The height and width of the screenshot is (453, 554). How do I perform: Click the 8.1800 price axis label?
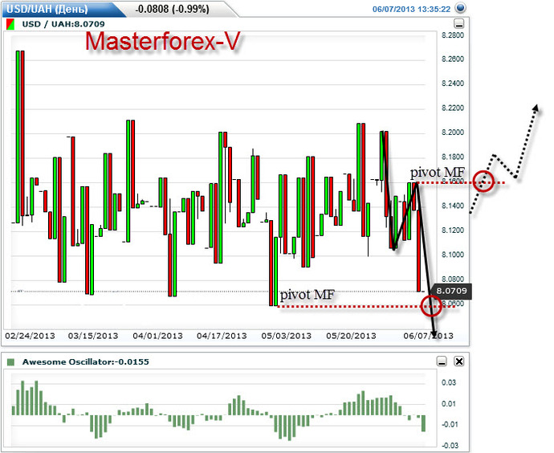453,157
